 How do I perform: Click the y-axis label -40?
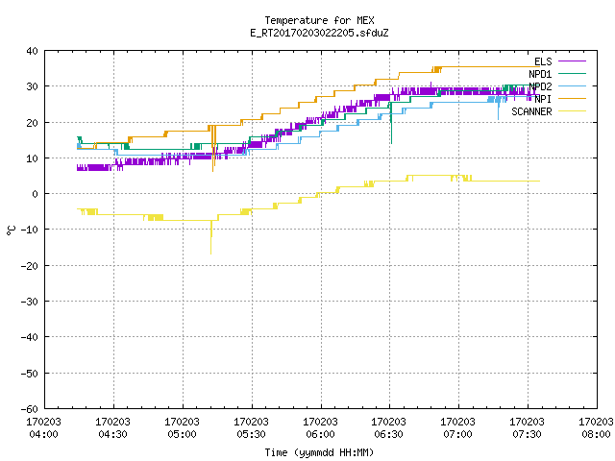pyautogui.click(x=30, y=337)
